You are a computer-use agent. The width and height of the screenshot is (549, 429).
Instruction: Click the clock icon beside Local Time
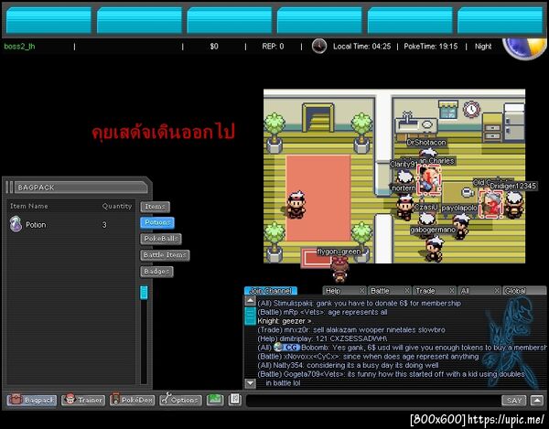319,46
